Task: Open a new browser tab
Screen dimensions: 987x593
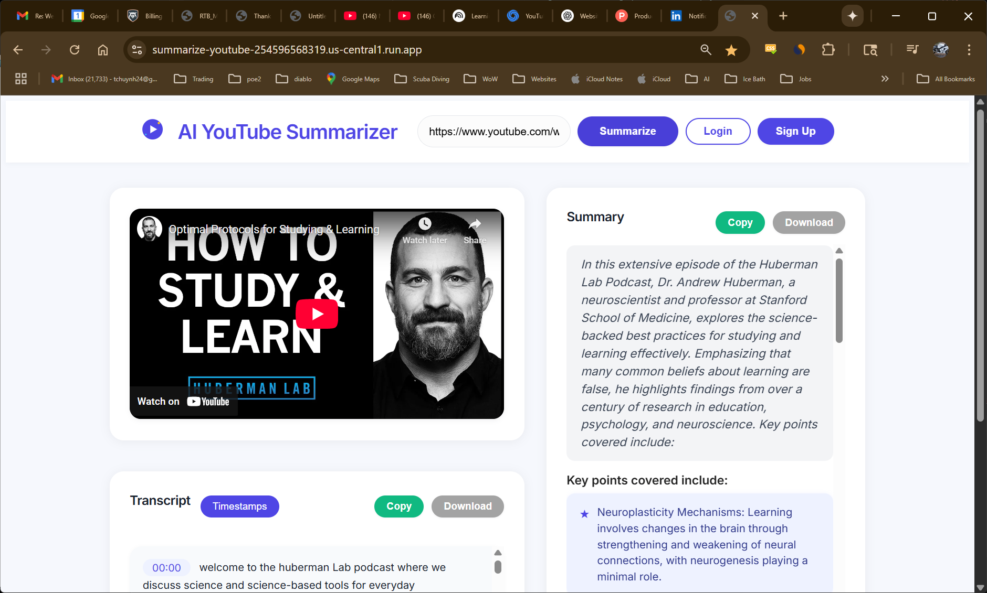Action: (x=783, y=16)
